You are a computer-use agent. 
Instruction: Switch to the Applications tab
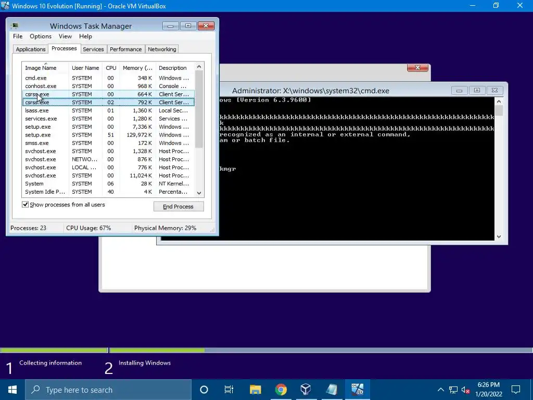[31, 49]
